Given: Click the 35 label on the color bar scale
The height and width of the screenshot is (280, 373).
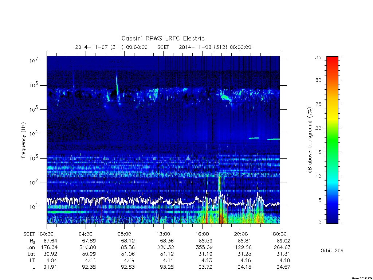Looking at the screenshot, I should (x=318, y=57).
